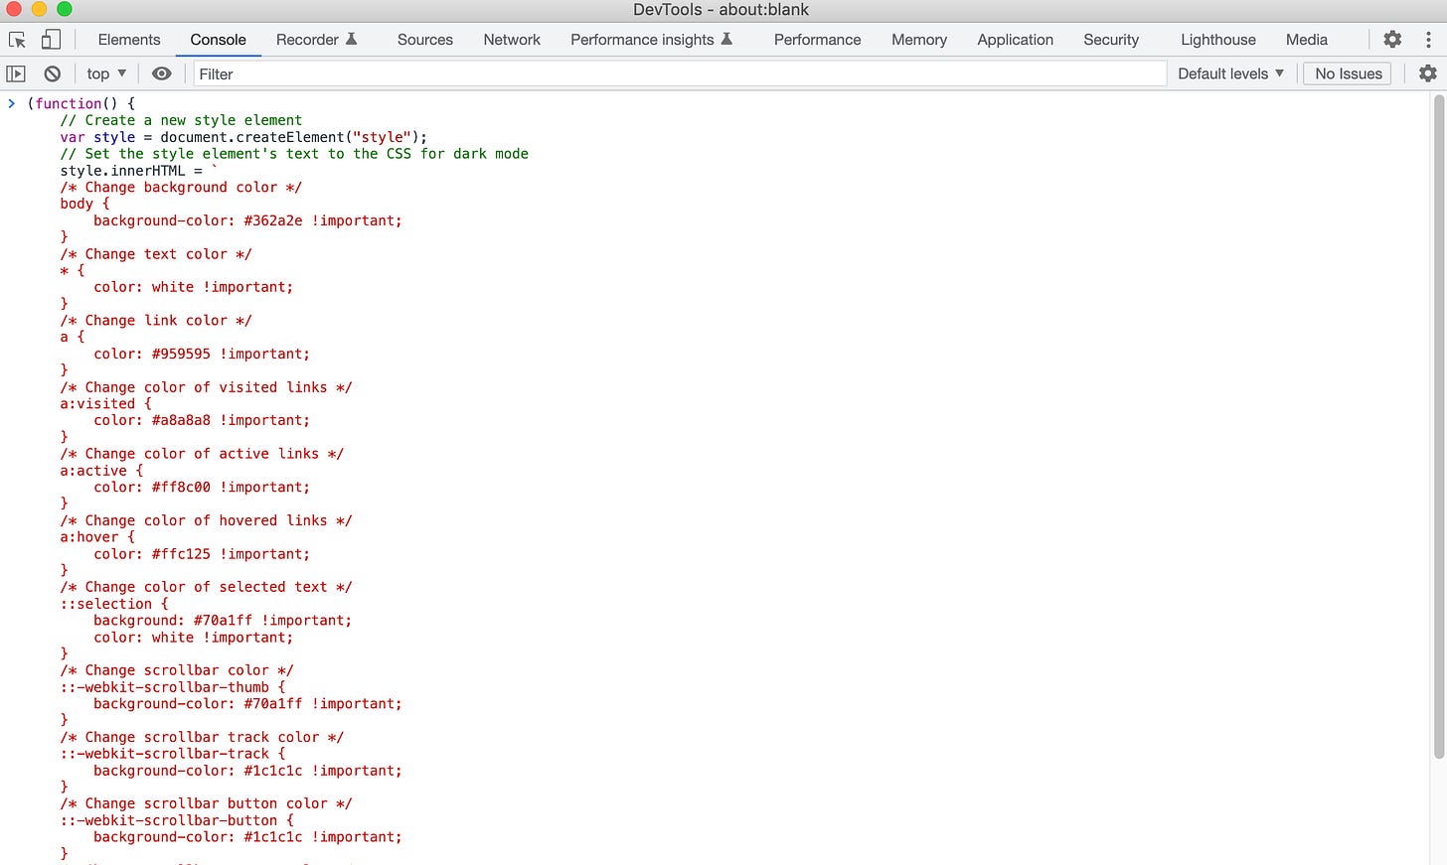
Task: Switch to the Elements tab
Action: point(129,40)
